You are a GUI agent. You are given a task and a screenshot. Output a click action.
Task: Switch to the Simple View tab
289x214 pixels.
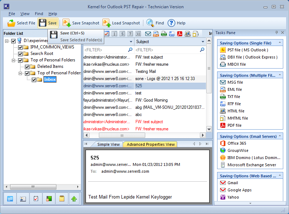(x=109, y=144)
